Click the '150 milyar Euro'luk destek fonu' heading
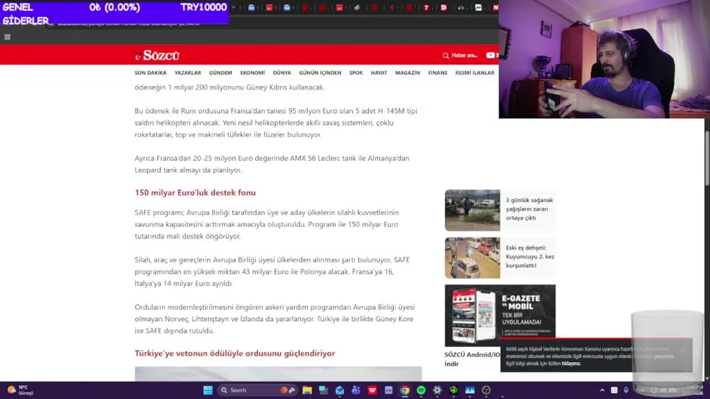 195,193
